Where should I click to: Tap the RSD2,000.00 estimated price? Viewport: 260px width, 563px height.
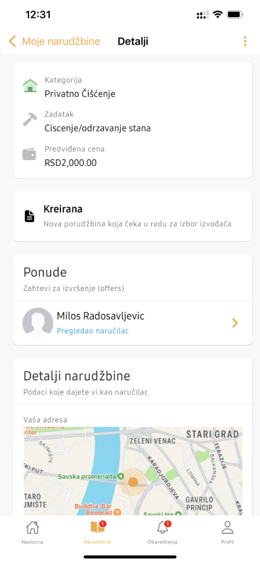tap(70, 163)
